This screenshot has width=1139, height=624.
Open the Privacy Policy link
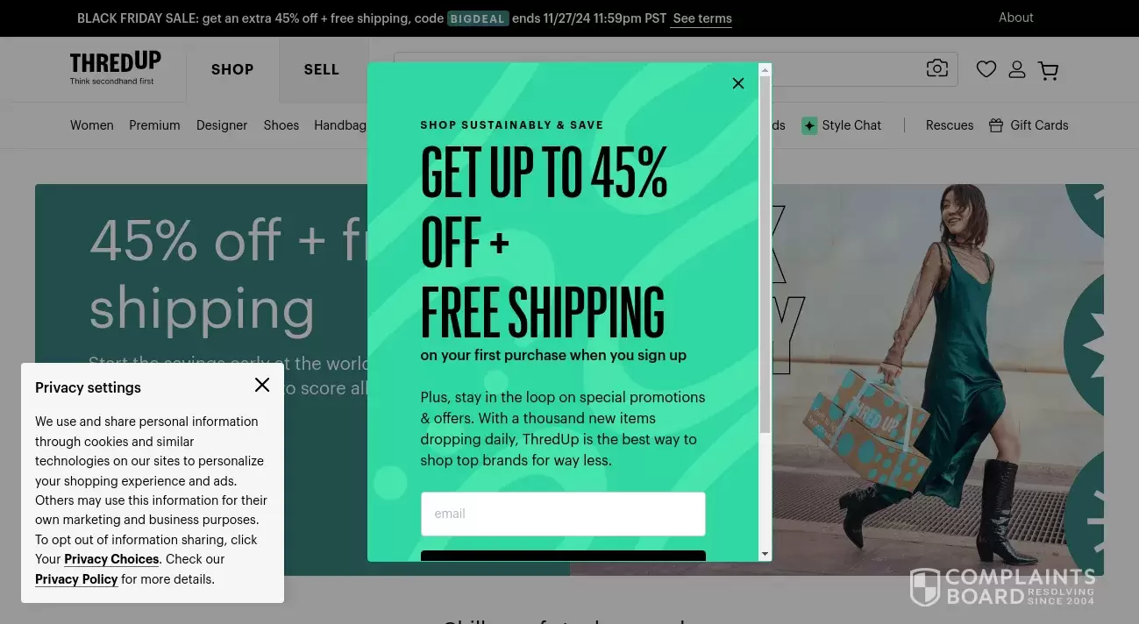tap(76, 579)
